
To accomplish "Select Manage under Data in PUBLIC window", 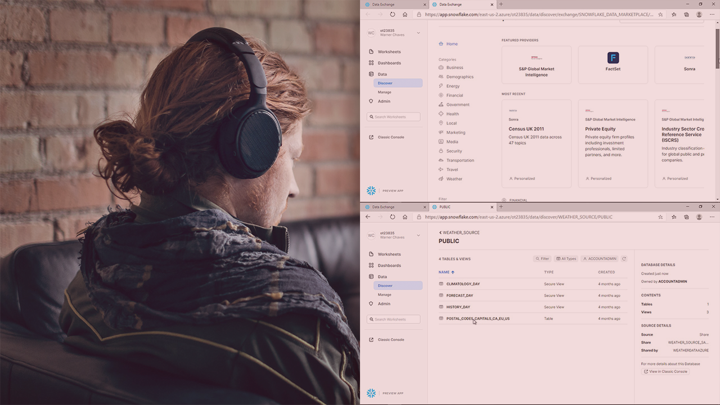I will pos(385,295).
